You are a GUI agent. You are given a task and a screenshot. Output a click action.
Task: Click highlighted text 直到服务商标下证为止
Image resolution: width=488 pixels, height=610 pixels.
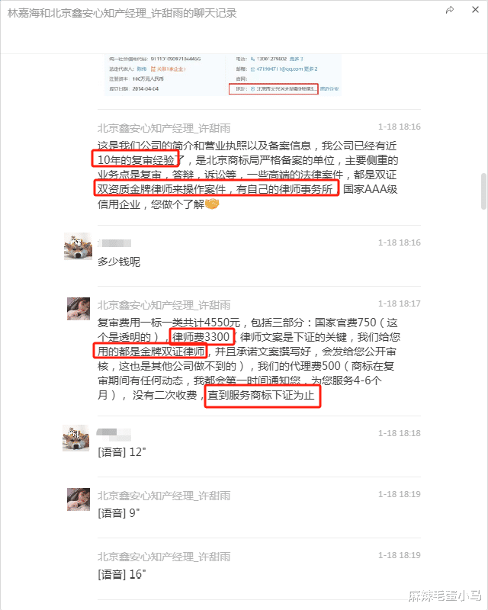(x=262, y=396)
